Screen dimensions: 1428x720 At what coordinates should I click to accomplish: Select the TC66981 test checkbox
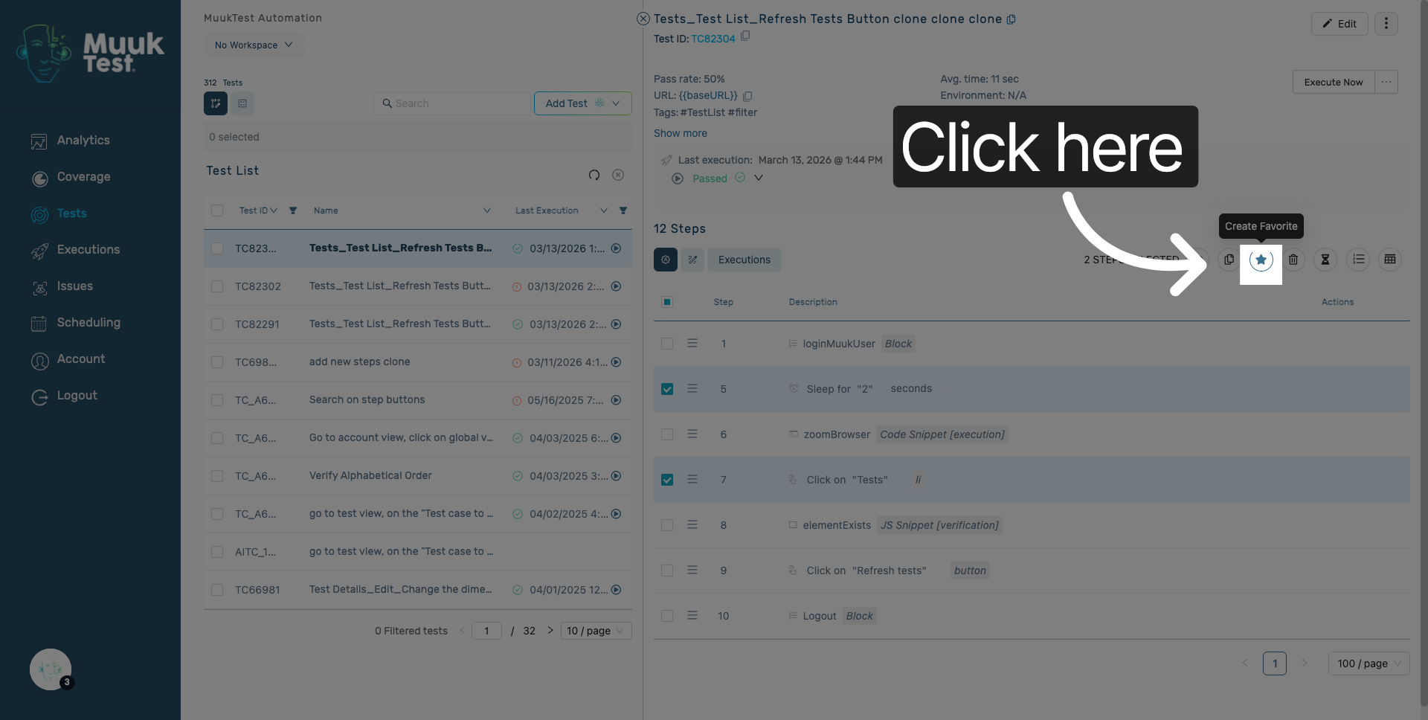point(217,590)
